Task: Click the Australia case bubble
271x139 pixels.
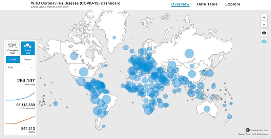Action: pos(207,109)
